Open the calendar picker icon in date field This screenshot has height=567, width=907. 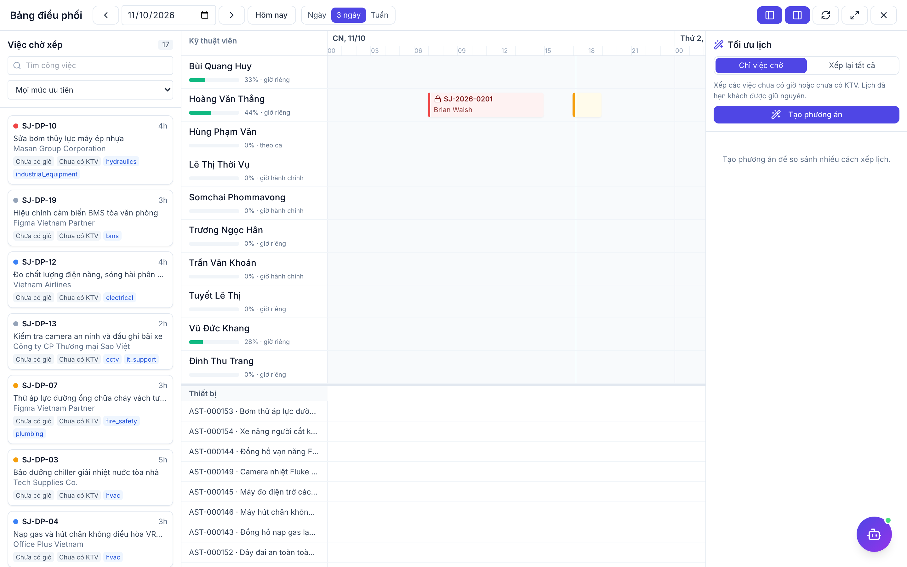[x=205, y=15]
